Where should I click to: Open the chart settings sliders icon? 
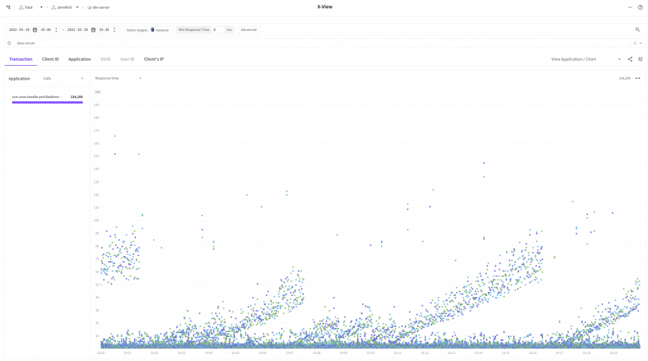(x=640, y=59)
